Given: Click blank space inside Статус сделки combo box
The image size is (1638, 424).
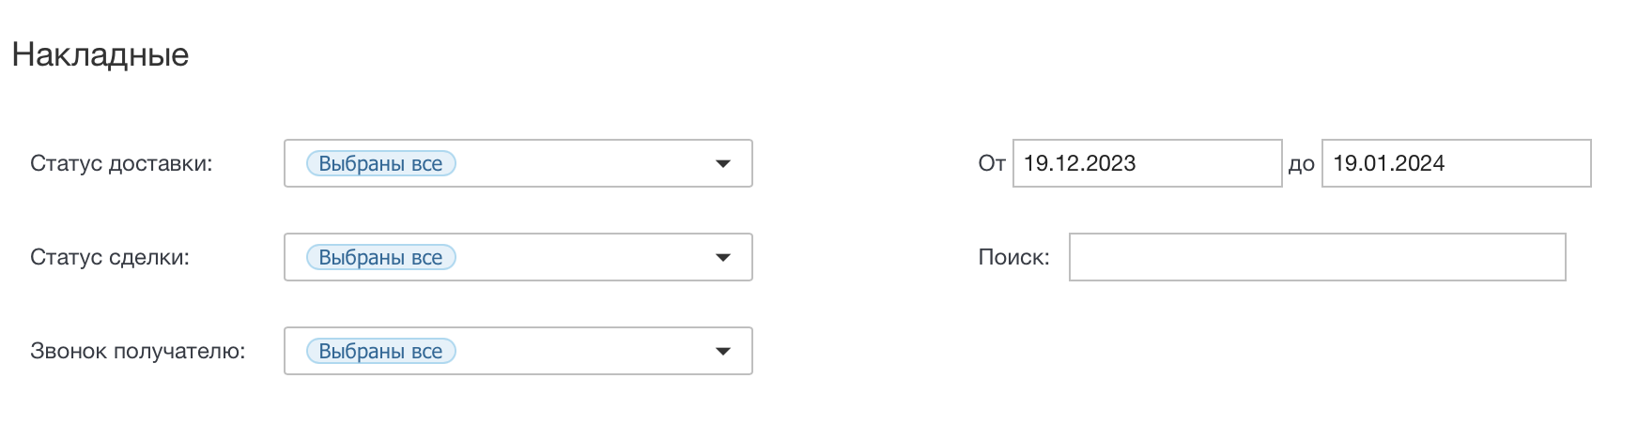Looking at the screenshot, I should pos(582,258).
